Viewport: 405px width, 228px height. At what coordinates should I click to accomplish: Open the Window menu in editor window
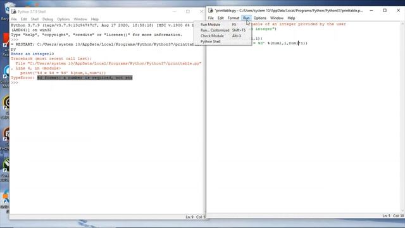[277, 18]
